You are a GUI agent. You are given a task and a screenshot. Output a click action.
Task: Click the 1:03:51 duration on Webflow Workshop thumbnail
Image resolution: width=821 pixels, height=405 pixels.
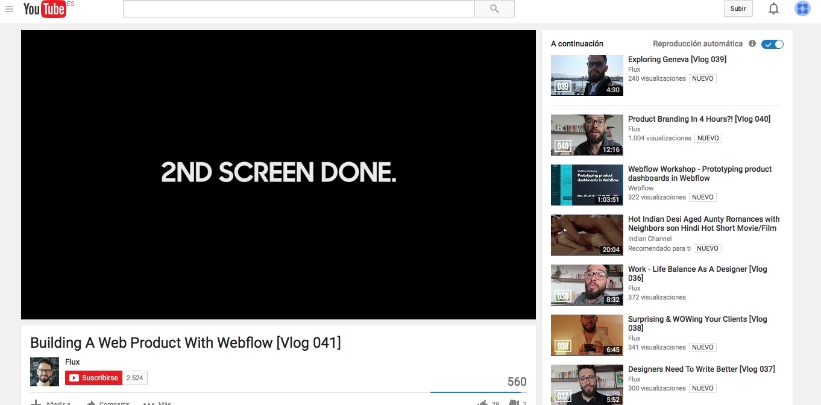click(x=608, y=199)
